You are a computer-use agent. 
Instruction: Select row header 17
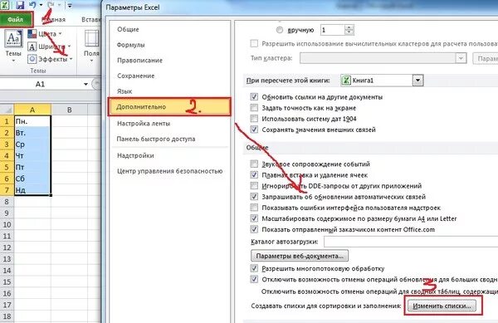pyautogui.click(x=7, y=305)
